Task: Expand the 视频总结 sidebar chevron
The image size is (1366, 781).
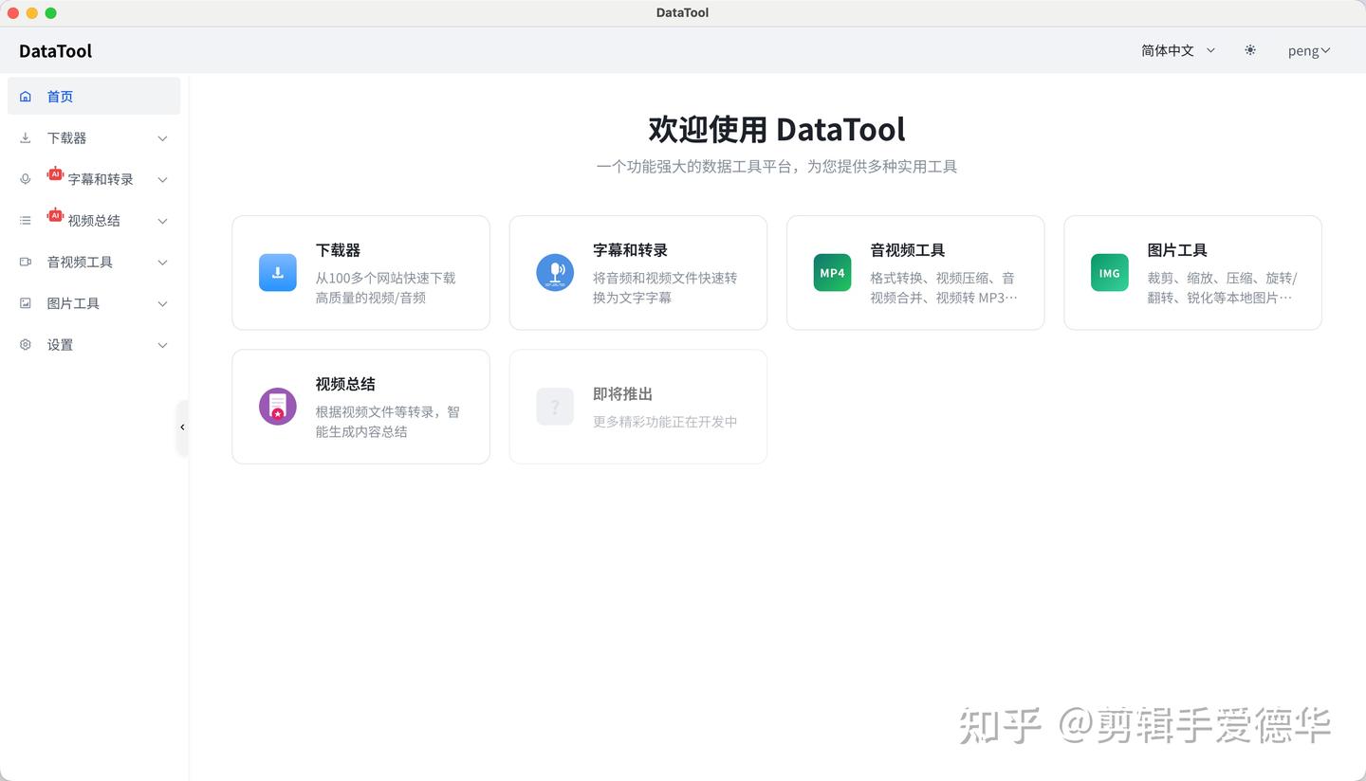Action: (x=162, y=221)
